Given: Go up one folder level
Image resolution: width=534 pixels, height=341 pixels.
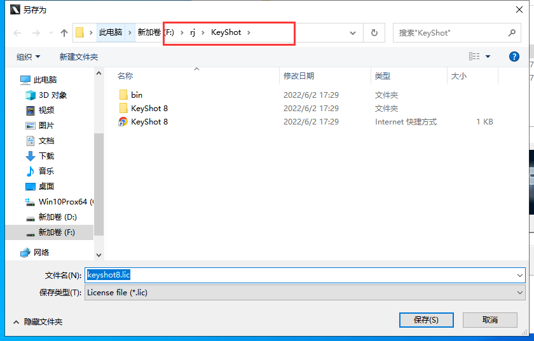Looking at the screenshot, I should pyautogui.click(x=64, y=33).
